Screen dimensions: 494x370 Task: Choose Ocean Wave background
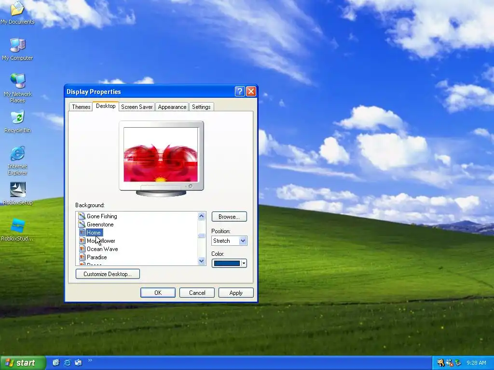[102, 249]
